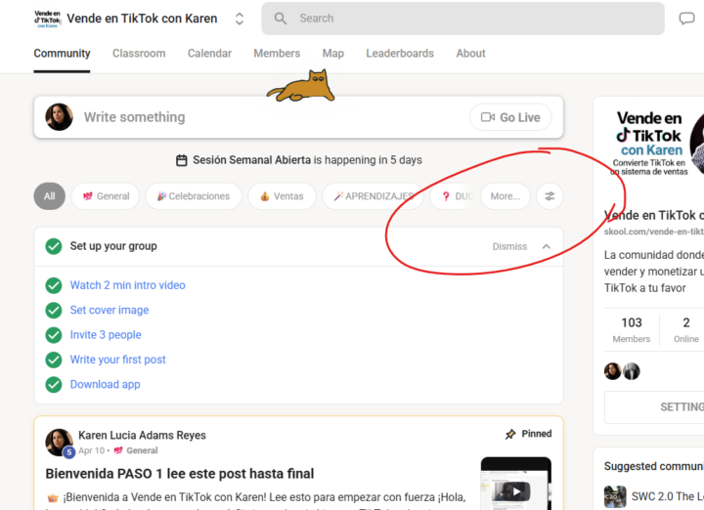
Task: Open the Leaderboards tab
Action: (400, 54)
